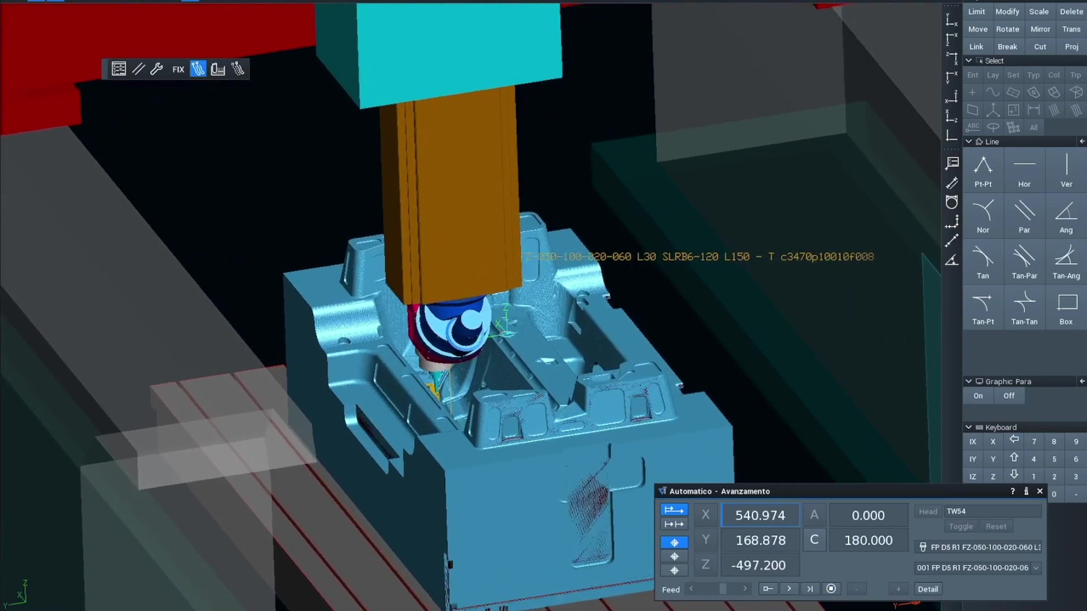
Task: Open the 001 FP D5 R1 toolpath dropdown
Action: 1036,568
